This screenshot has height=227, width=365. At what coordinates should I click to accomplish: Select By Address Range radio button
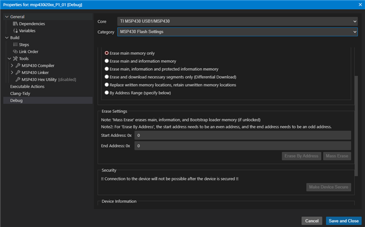107,92
